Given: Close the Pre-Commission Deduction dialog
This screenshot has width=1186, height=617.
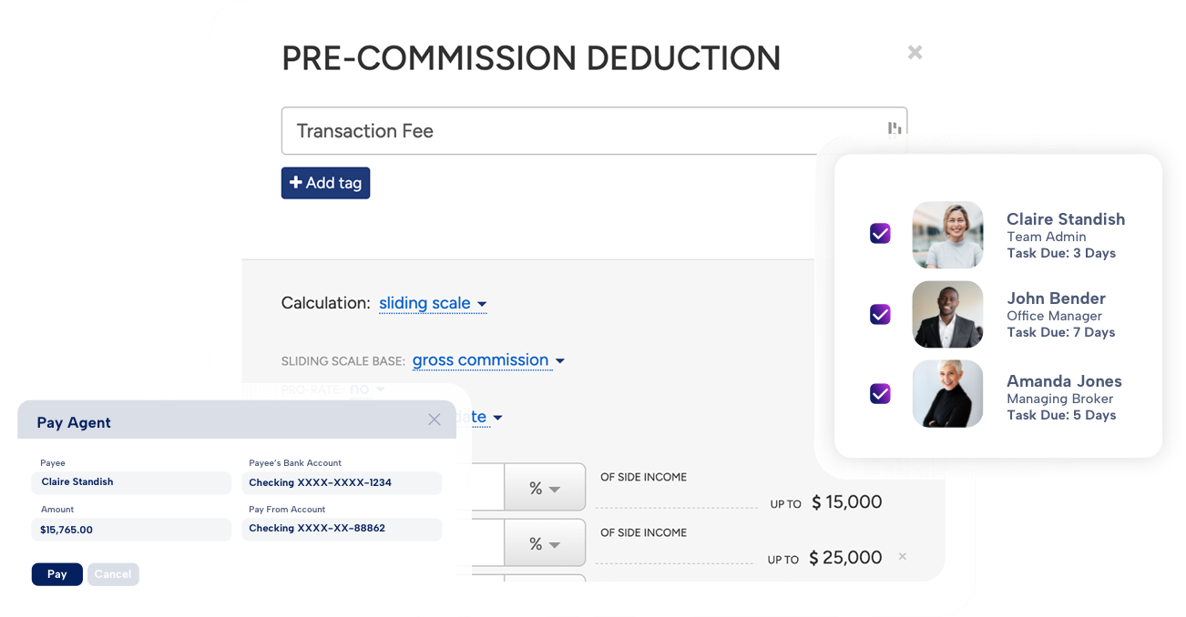Looking at the screenshot, I should coord(915,53).
